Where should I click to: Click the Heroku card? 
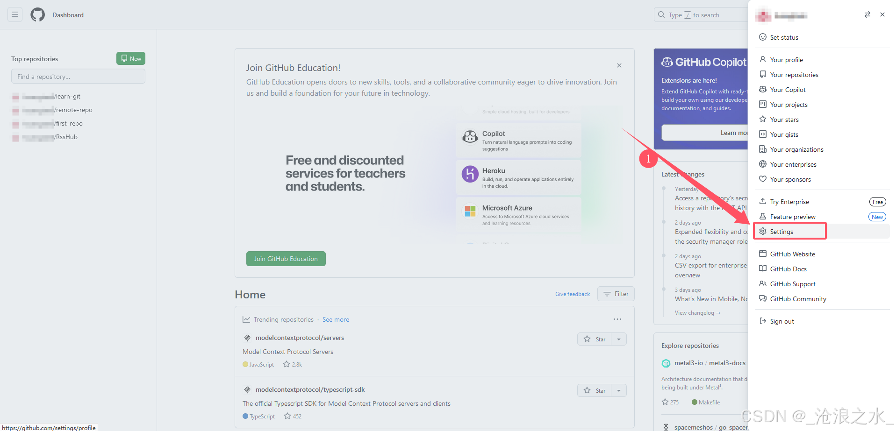click(x=519, y=178)
